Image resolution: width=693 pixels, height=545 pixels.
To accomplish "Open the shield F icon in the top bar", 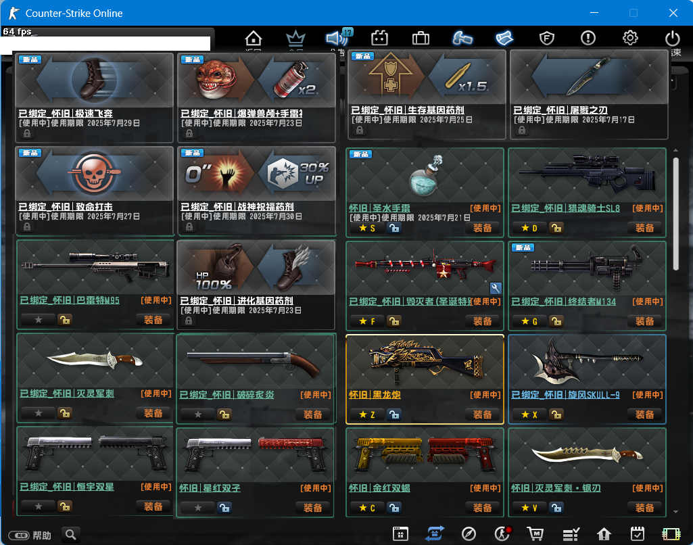I will click(x=547, y=39).
